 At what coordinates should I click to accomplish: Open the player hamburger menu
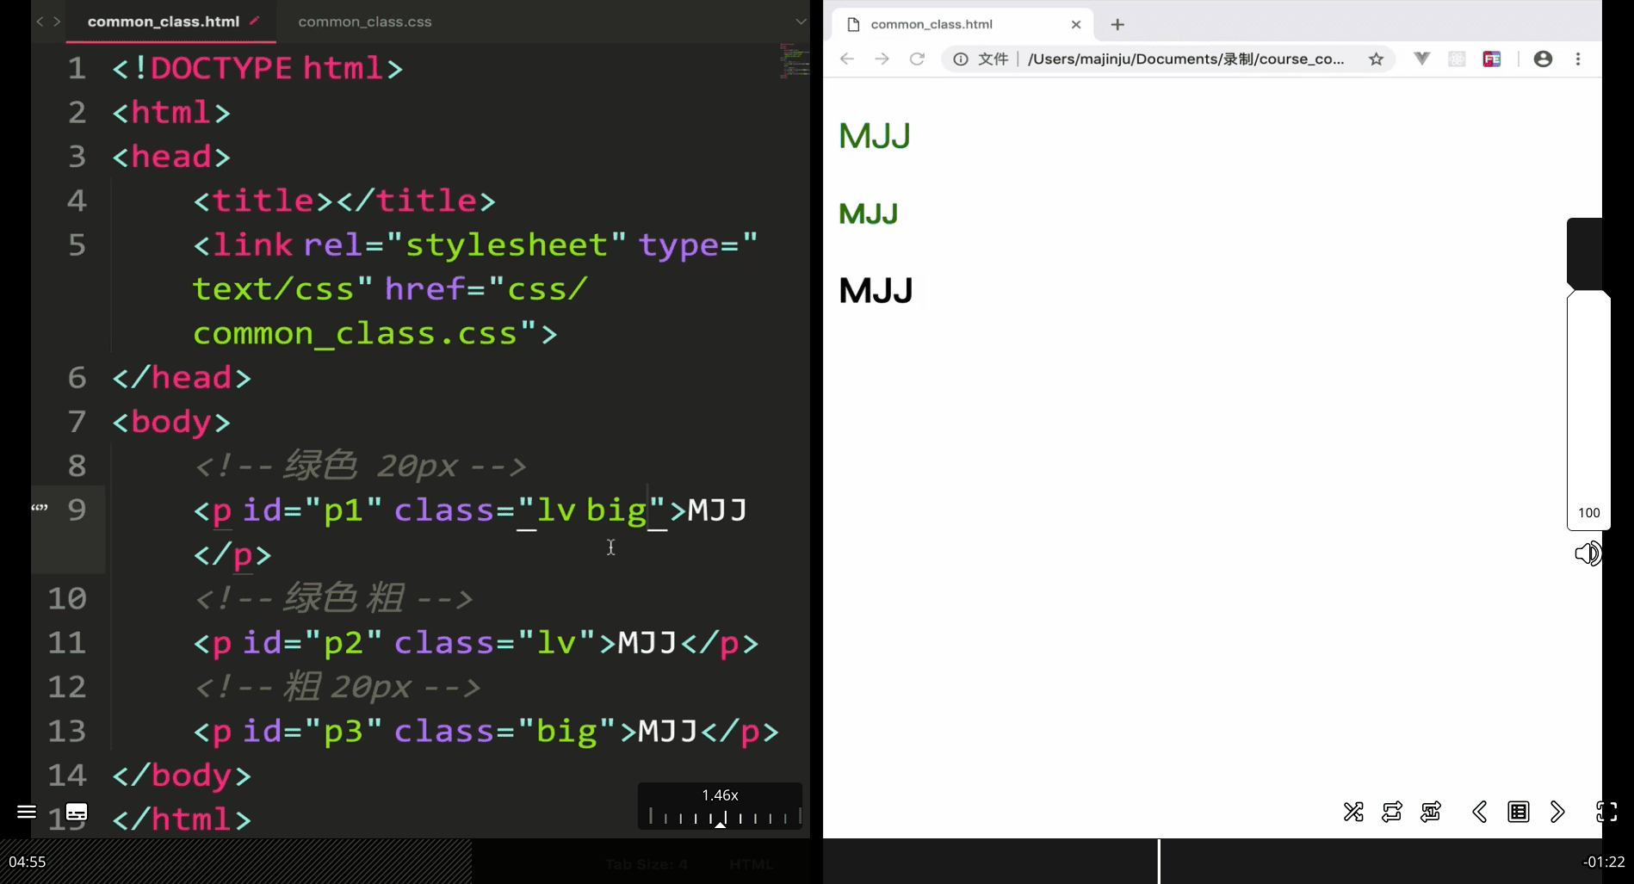tap(27, 812)
